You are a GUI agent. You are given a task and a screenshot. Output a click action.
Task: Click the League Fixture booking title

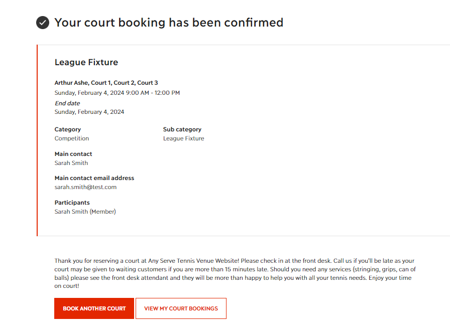pos(86,62)
